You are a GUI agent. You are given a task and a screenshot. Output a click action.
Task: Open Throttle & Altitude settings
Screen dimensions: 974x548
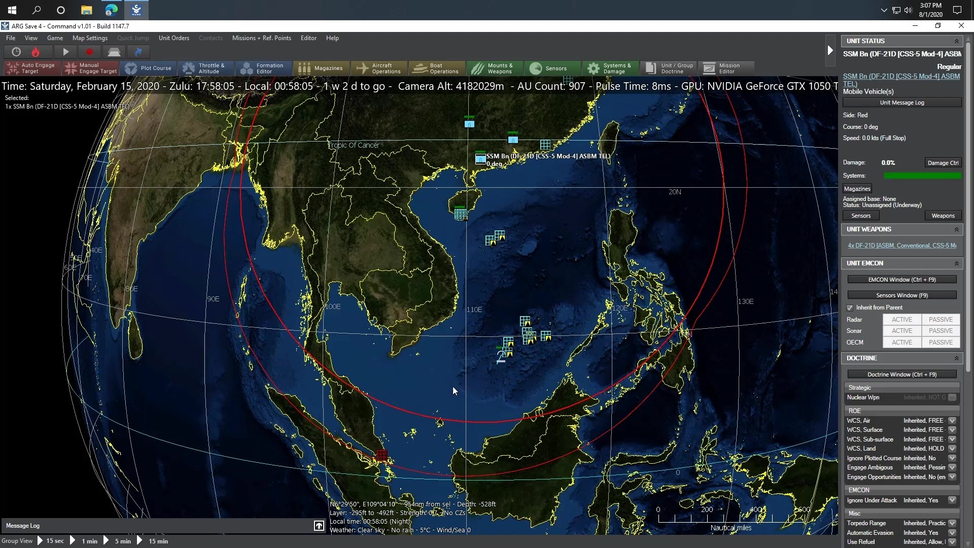pyautogui.click(x=206, y=68)
